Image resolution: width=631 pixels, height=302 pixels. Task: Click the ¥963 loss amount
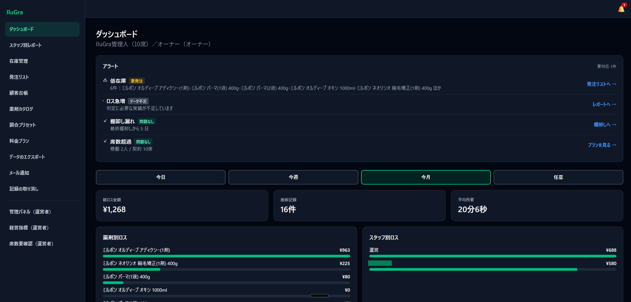click(x=345, y=250)
